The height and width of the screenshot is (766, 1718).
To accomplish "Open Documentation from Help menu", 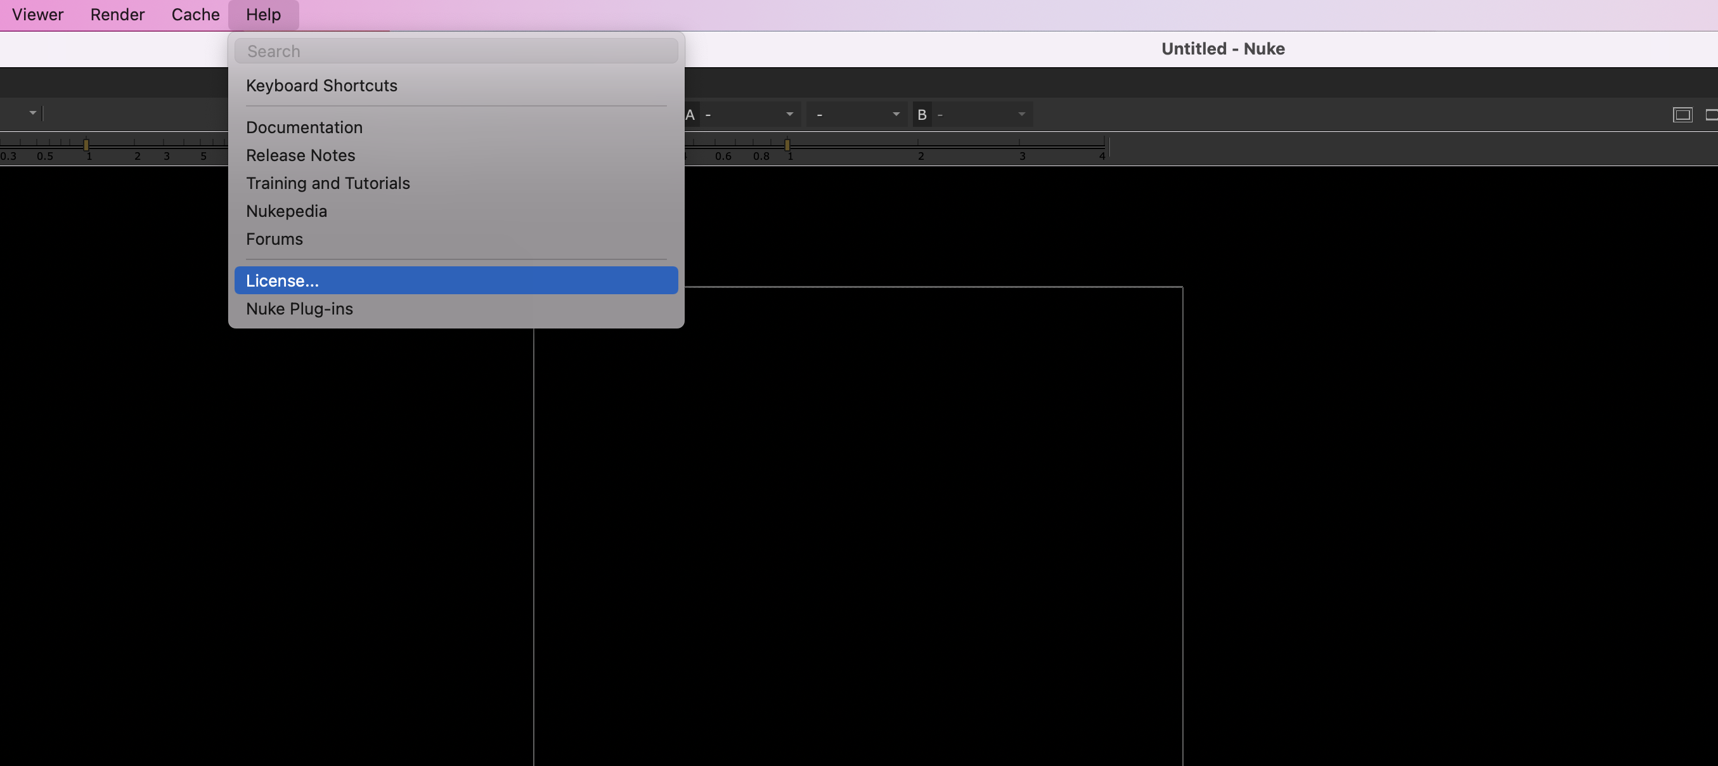I will (304, 127).
